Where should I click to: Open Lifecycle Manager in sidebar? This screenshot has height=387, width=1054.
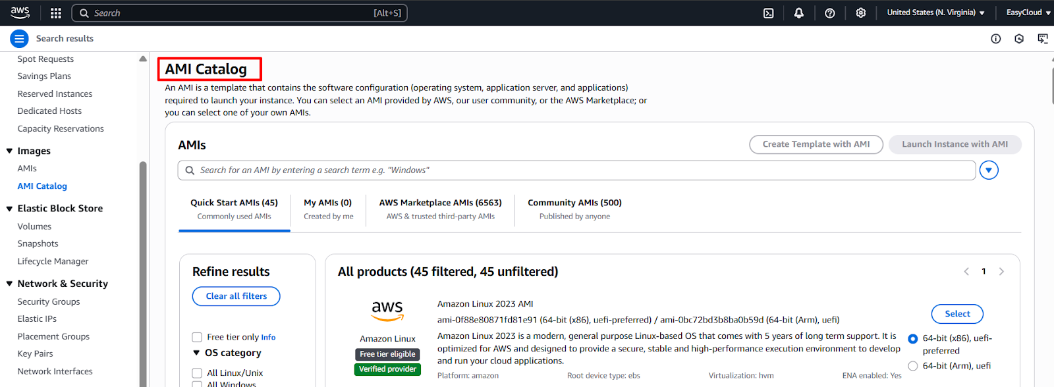(x=53, y=261)
